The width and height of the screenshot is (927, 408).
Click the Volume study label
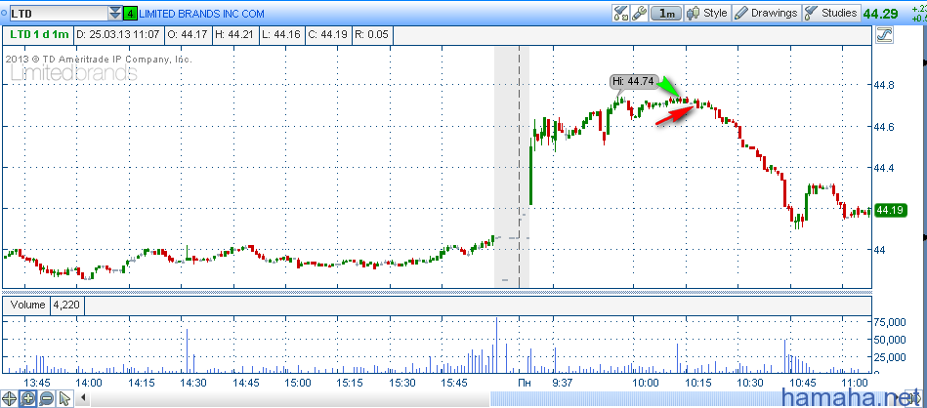[27, 306]
